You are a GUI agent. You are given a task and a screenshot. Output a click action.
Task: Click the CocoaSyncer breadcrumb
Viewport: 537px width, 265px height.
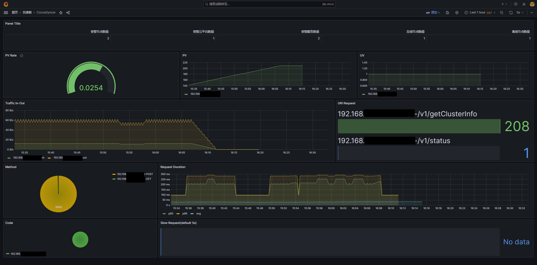click(x=46, y=13)
